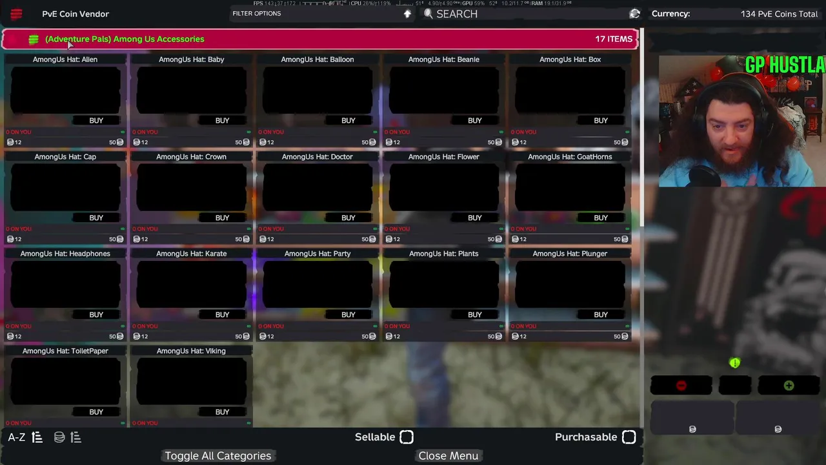Viewport: 826px width, 465px height.
Task: Click sell-price coin icon on Party hat
Action: (263, 336)
